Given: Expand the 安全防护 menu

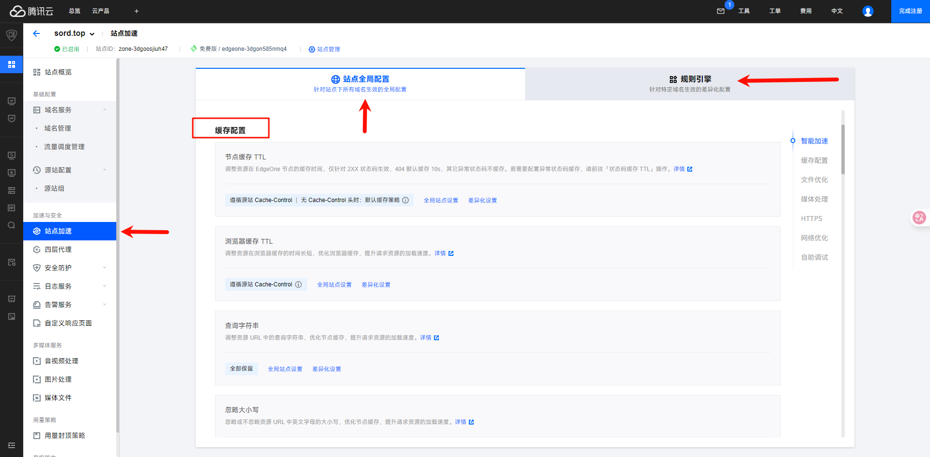Looking at the screenshot, I should (104, 268).
